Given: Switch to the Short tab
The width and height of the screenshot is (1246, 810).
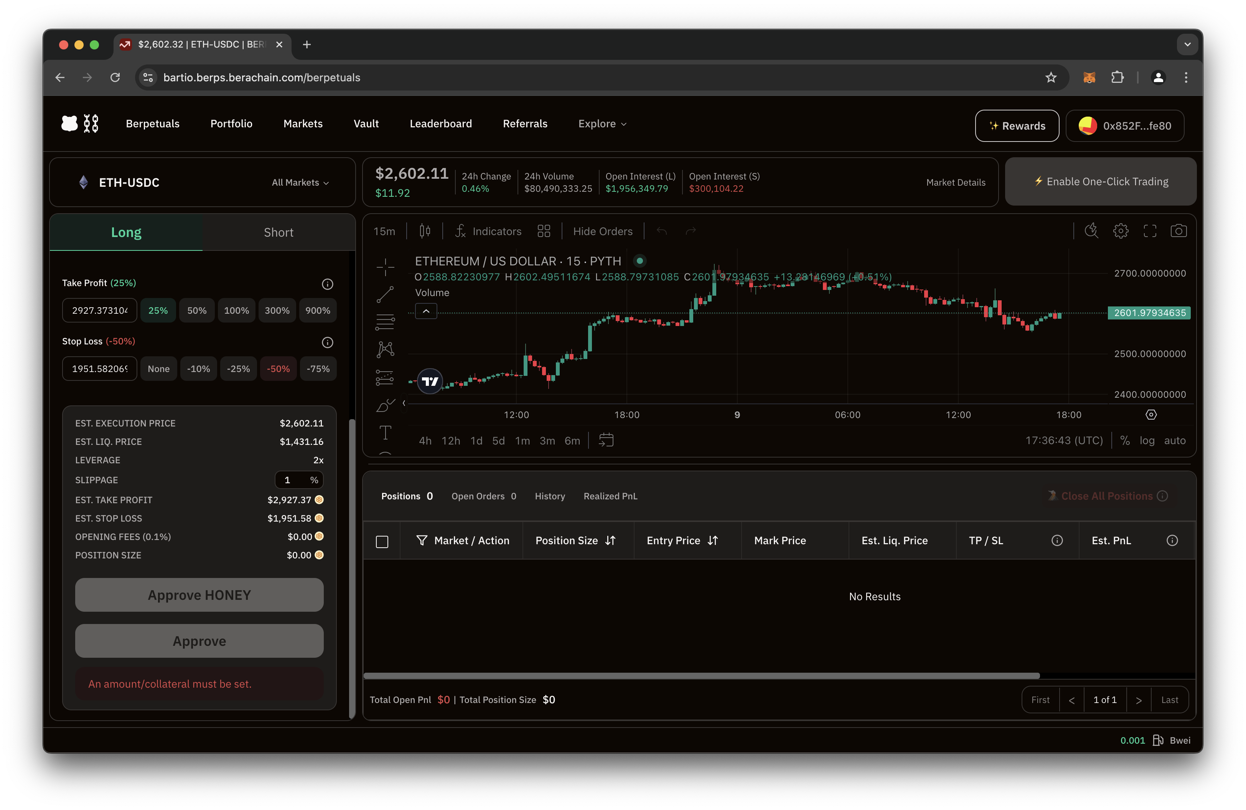Looking at the screenshot, I should pyautogui.click(x=279, y=232).
